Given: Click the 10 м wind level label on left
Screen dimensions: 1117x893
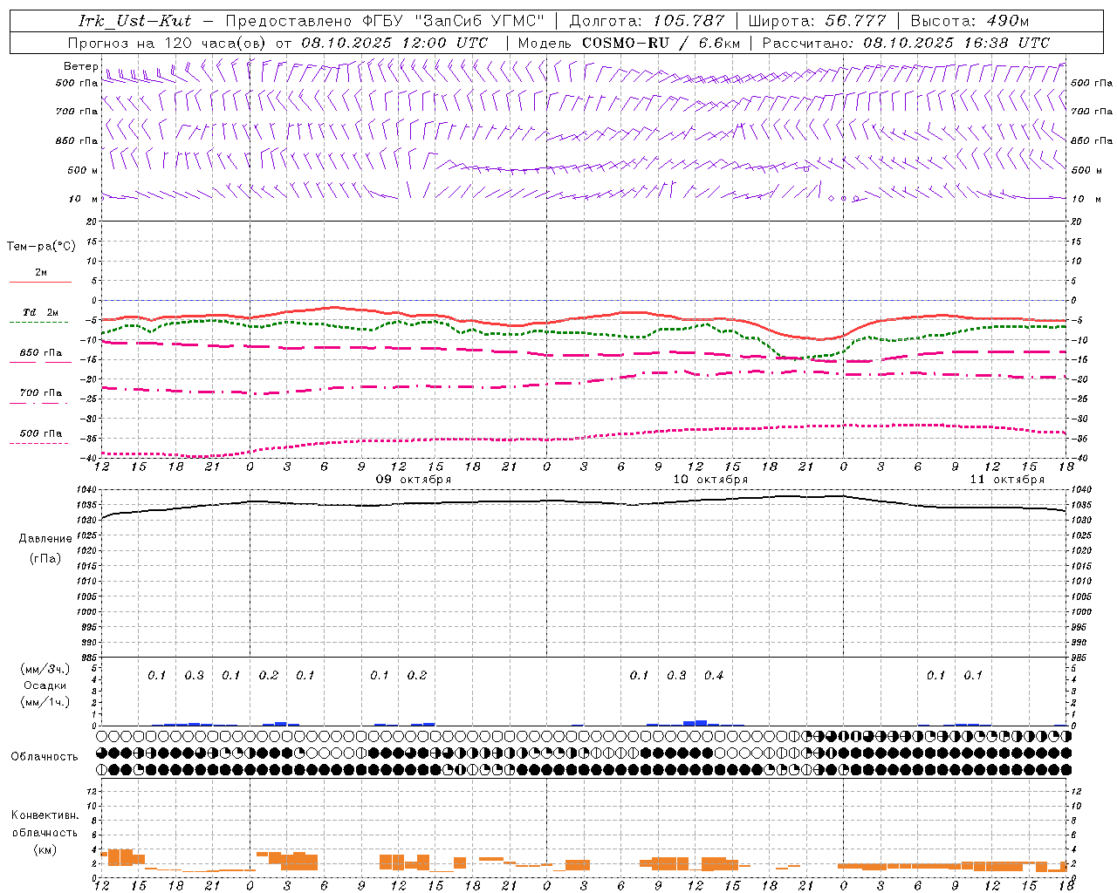Looking at the screenshot, I should (x=84, y=199).
